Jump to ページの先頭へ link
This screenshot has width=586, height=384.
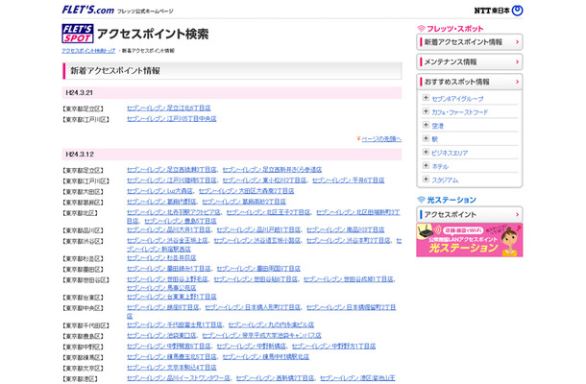pos(381,139)
